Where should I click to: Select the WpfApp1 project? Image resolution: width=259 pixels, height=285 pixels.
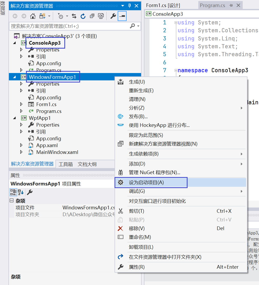[x=40, y=118]
